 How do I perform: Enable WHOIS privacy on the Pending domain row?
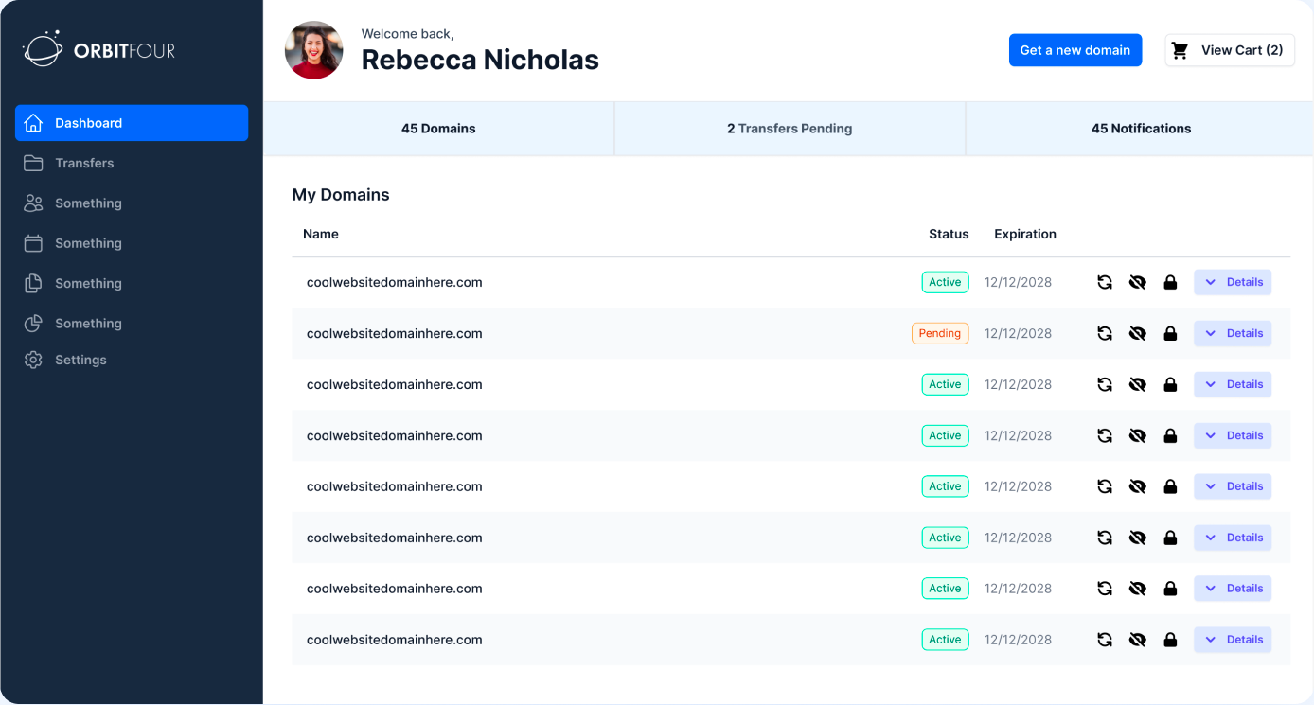pos(1137,333)
